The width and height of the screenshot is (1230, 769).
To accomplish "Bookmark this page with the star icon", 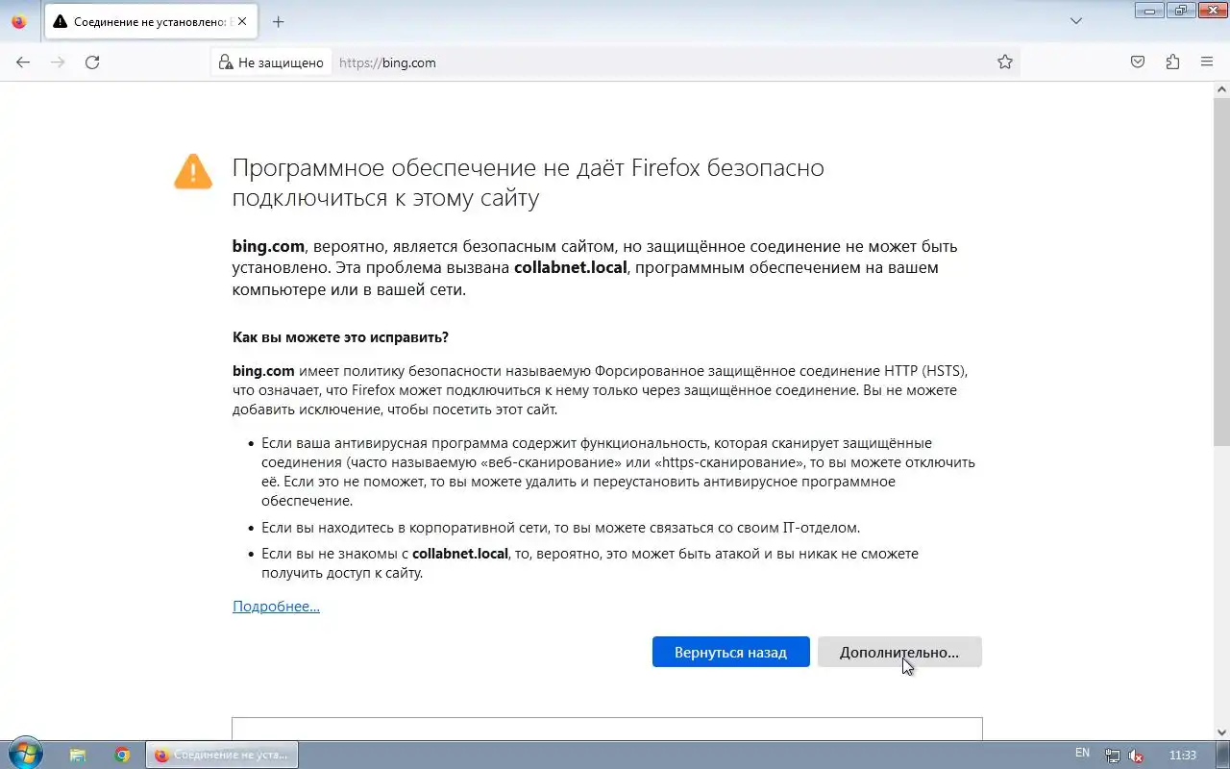I will (1005, 62).
